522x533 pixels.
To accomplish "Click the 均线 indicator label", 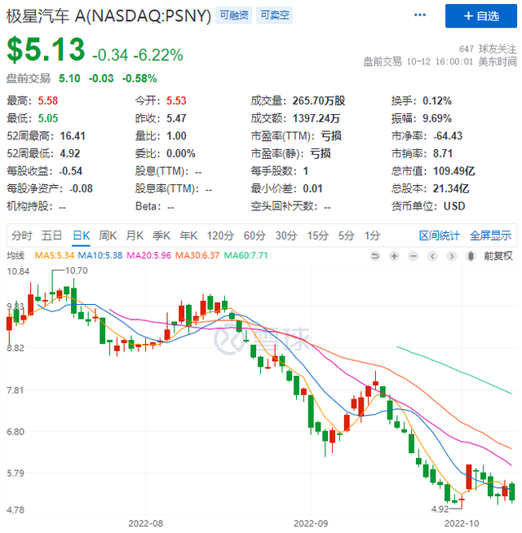I will [x=15, y=256].
